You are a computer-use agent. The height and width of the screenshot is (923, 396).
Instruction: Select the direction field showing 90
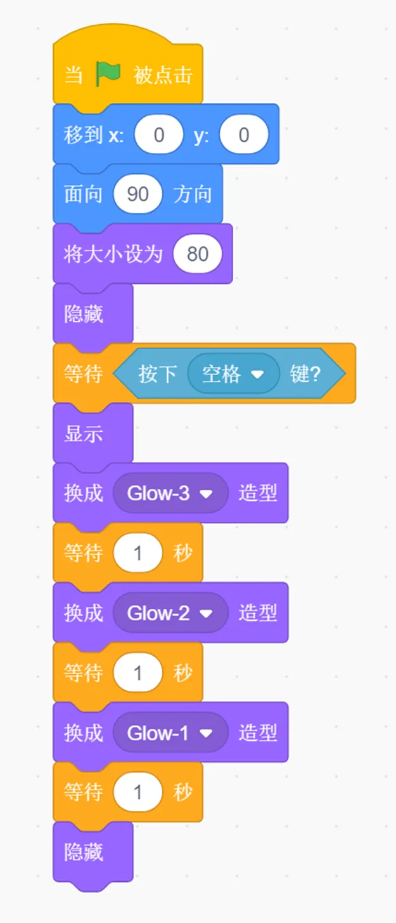click(x=137, y=194)
